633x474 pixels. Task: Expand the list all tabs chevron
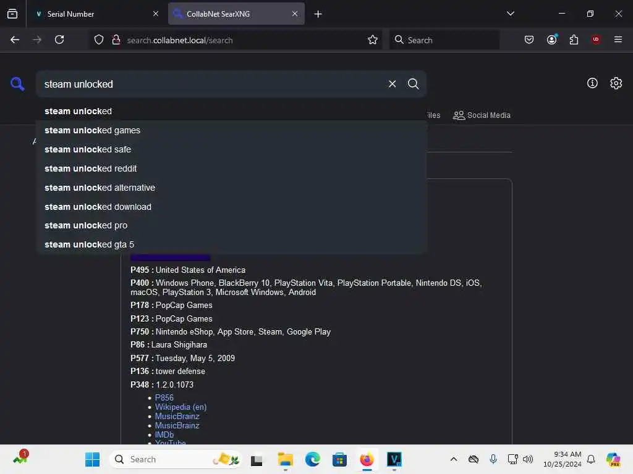tap(510, 14)
